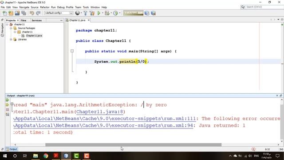The image size is (284, 160).
Task: Click the Build Project hammer icon
Action: [x=85, y=13]
